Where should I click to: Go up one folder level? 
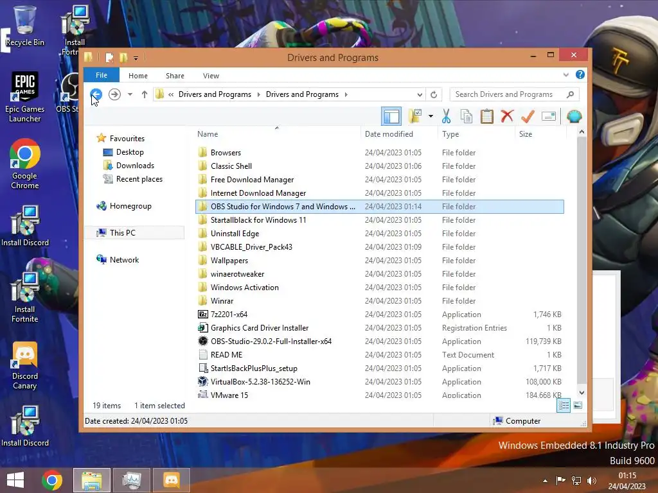pyautogui.click(x=145, y=94)
